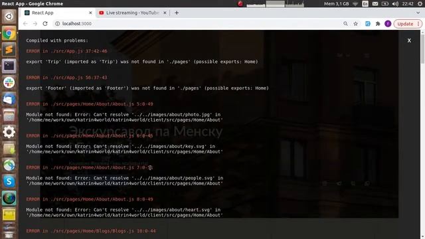
Task: Click the system load graph in top panel
Action: click(x=276, y=4)
